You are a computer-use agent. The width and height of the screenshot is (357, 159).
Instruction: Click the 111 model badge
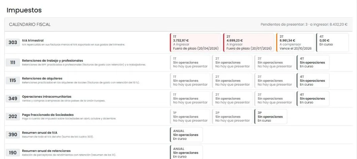[13, 62]
